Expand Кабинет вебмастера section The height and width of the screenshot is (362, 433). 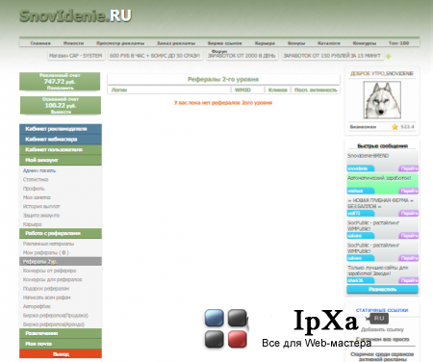click(x=61, y=140)
